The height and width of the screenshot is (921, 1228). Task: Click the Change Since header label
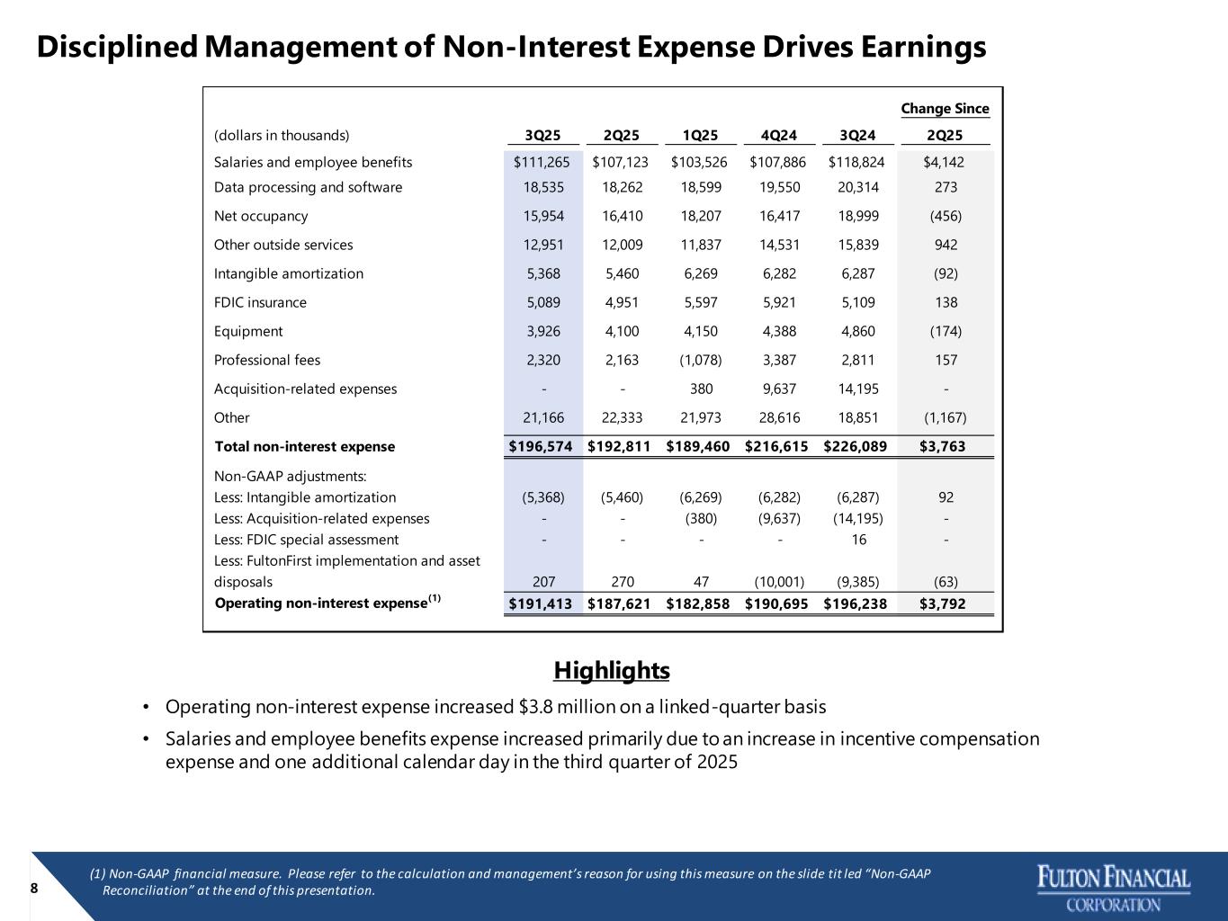pos(945,109)
